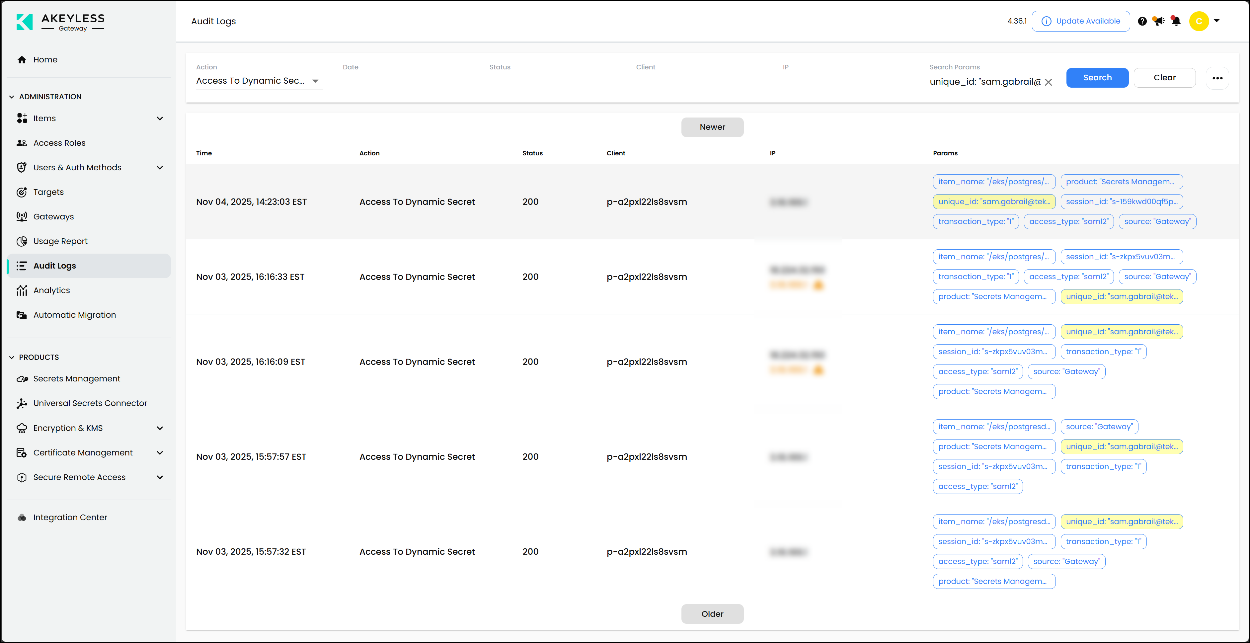
Task: Select Access Roles in the sidebar
Action: pos(59,143)
